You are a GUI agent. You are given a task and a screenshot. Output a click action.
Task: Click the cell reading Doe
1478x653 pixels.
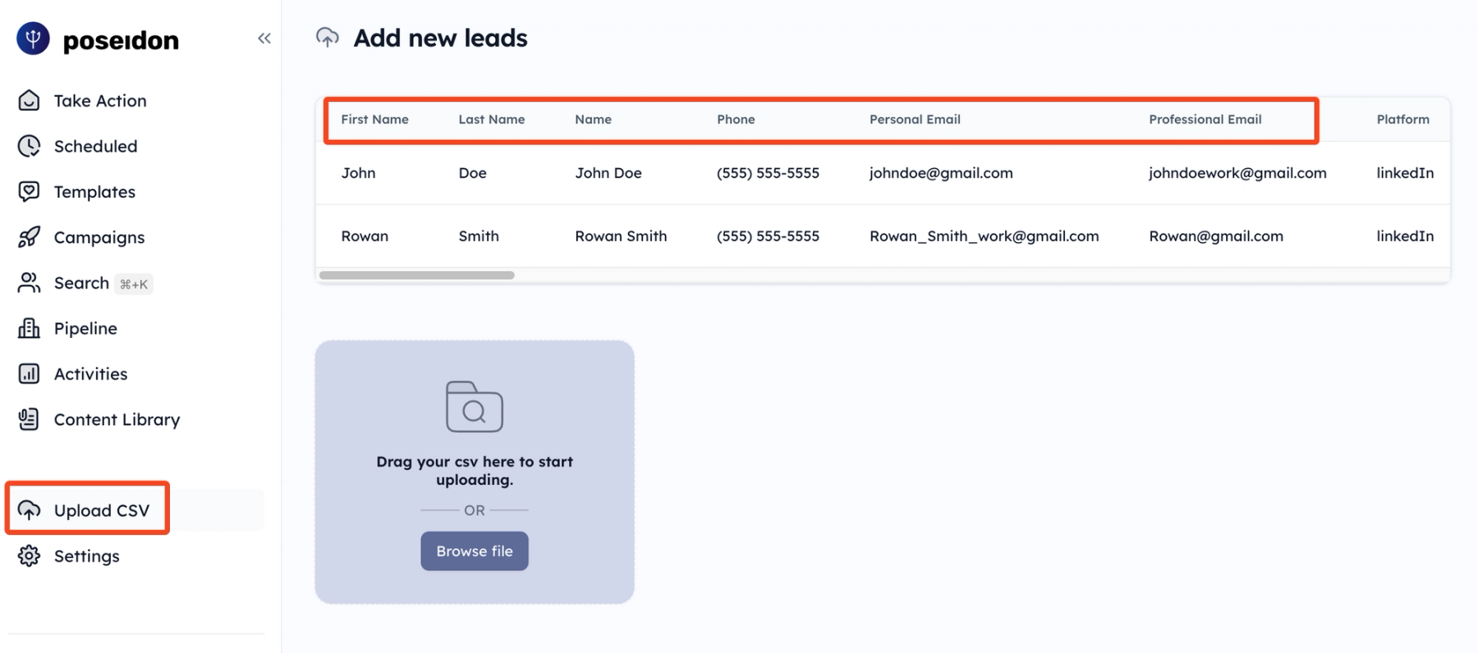point(473,172)
